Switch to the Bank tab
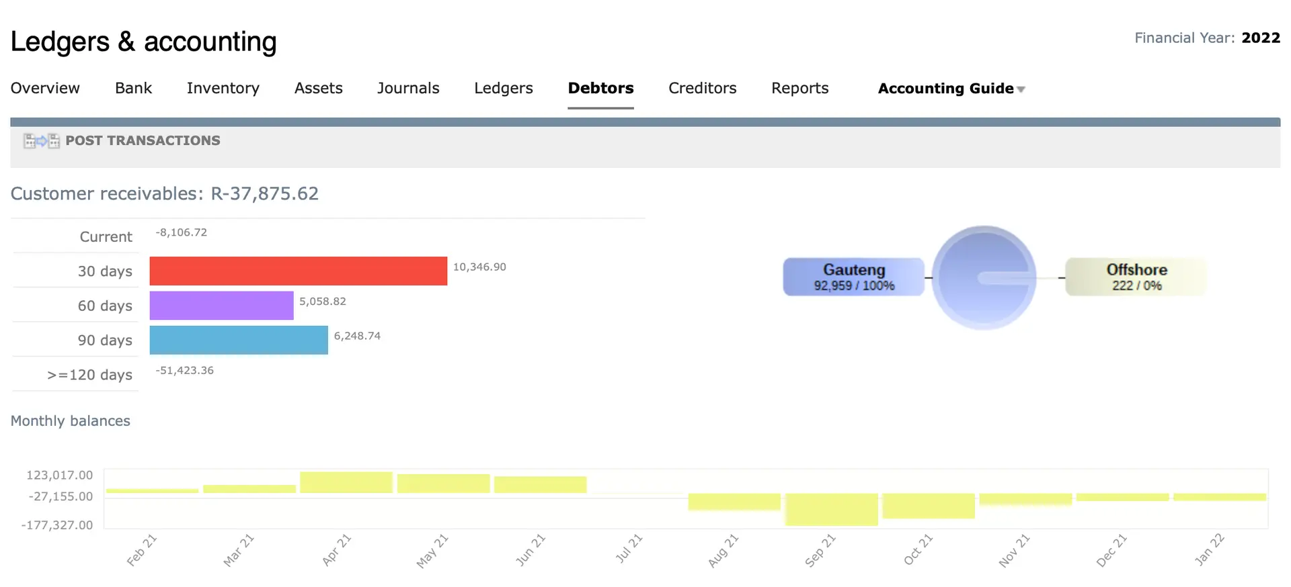The height and width of the screenshot is (587, 1291). tap(133, 88)
